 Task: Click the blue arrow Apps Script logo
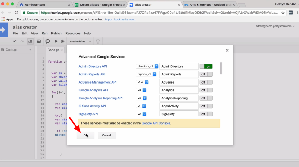coord(4,30)
